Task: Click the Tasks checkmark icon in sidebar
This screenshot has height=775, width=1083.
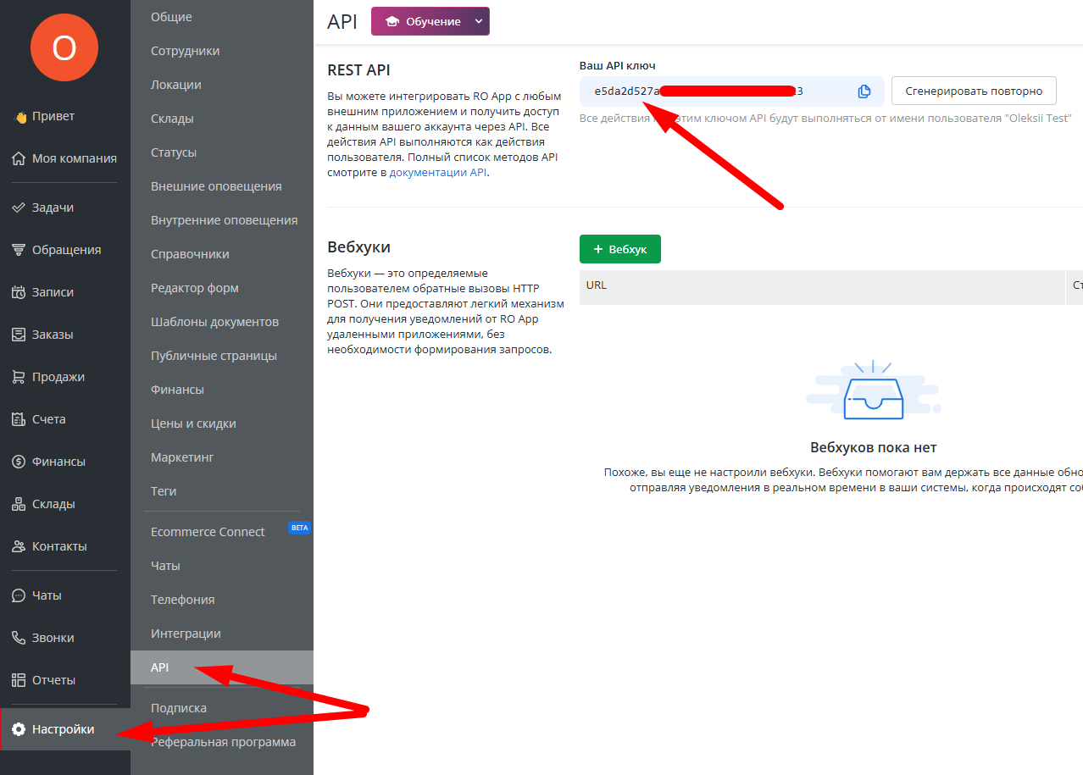Action: point(19,208)
